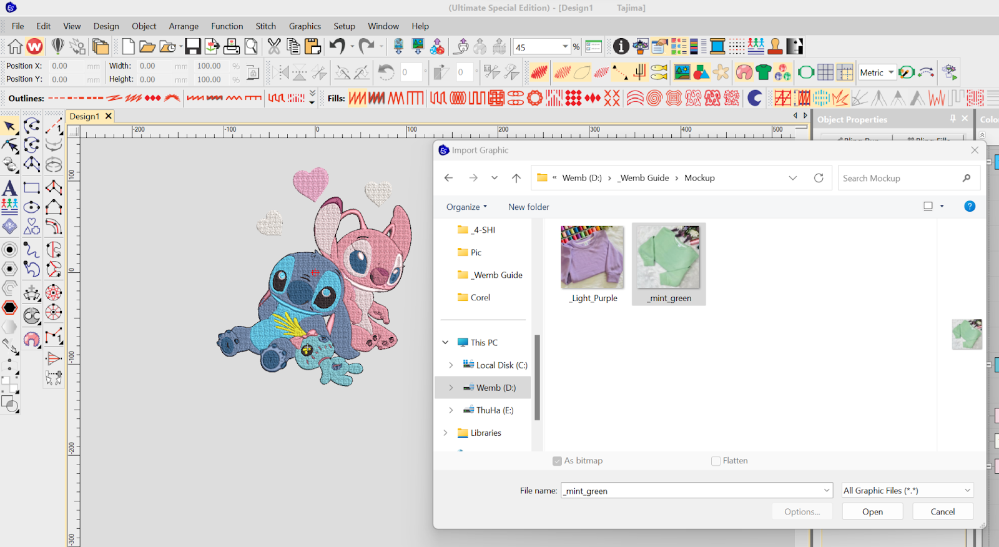Select the red hexagon tool in the toolbox

click(x=9, y=307)
